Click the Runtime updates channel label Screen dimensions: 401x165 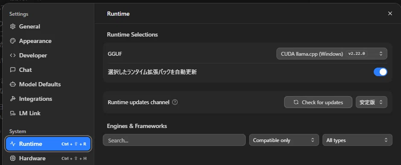[139, 102]
